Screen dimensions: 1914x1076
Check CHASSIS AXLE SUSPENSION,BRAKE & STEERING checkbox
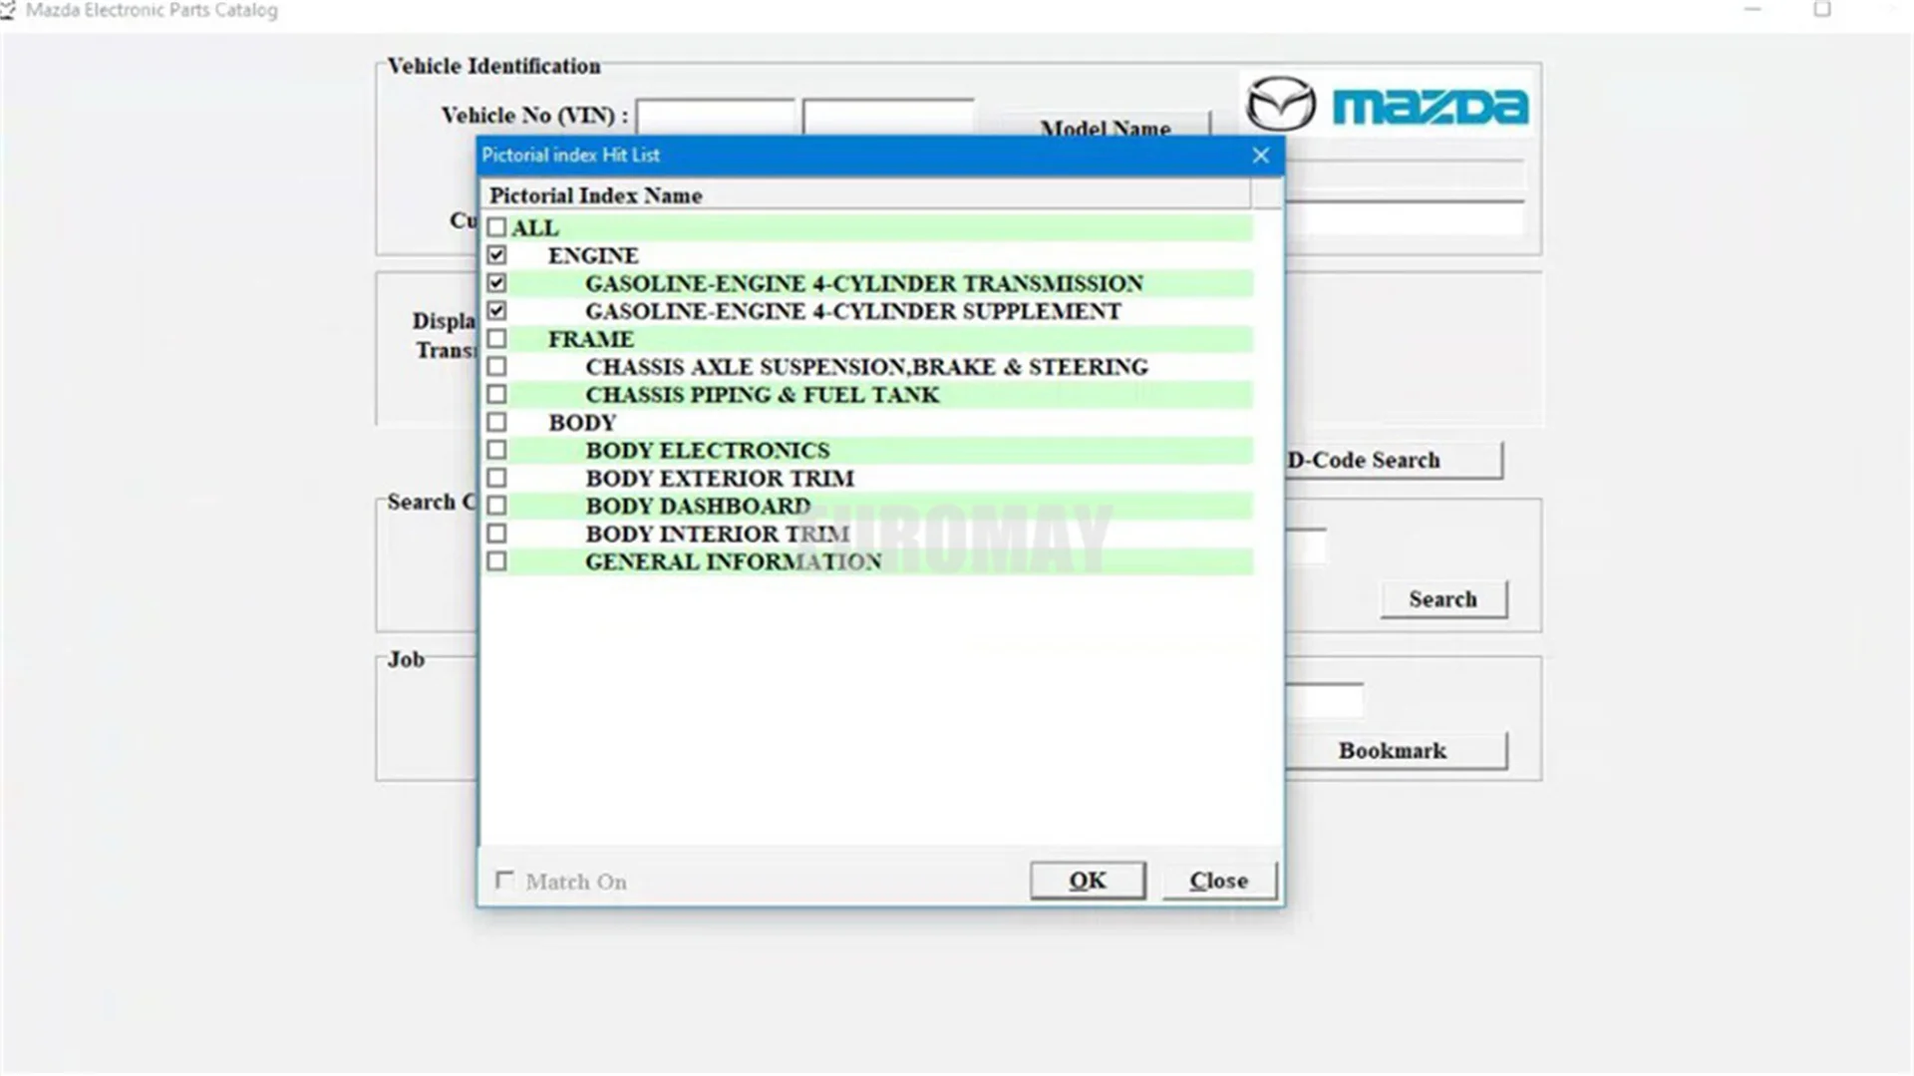click(x=496, y=367)
